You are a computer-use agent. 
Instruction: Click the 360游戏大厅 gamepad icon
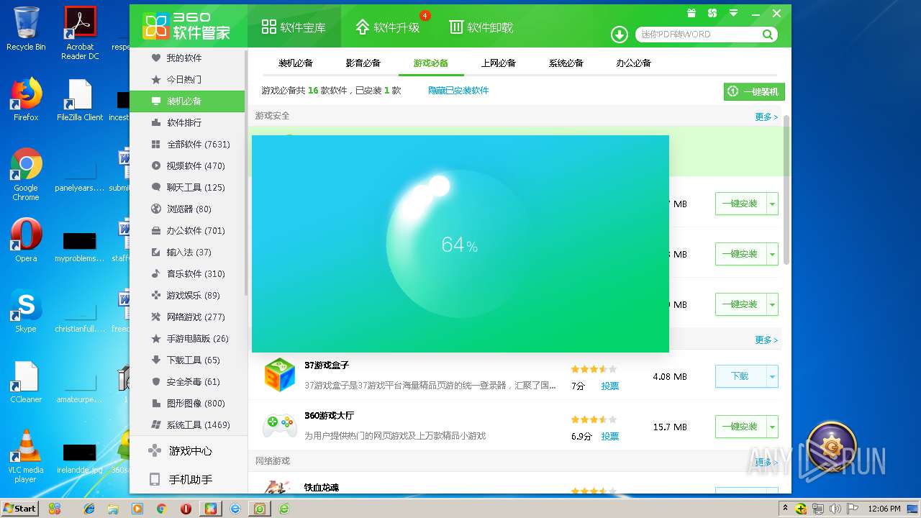(279, 425)
